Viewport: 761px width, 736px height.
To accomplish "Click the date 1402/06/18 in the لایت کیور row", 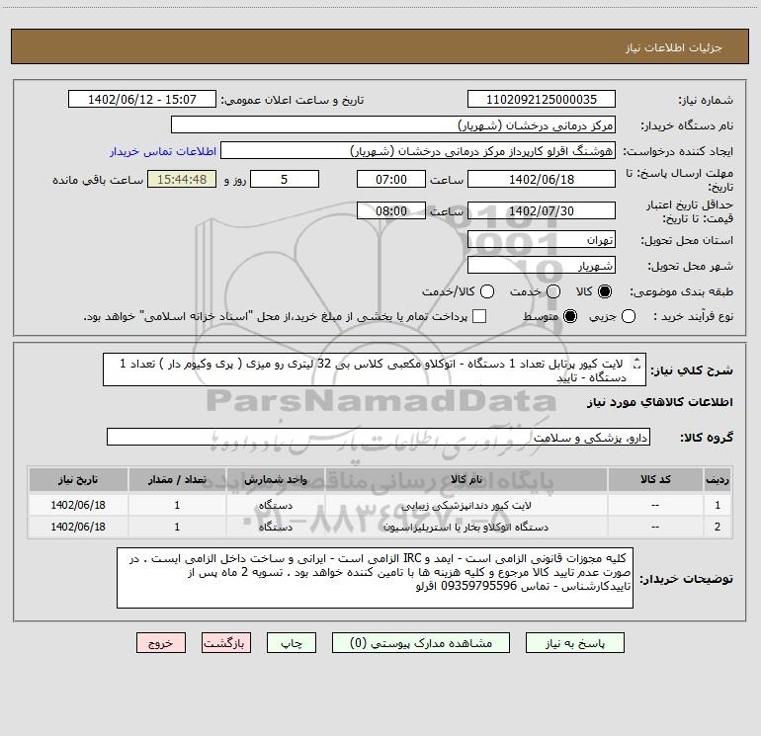I will click(78, 505).
